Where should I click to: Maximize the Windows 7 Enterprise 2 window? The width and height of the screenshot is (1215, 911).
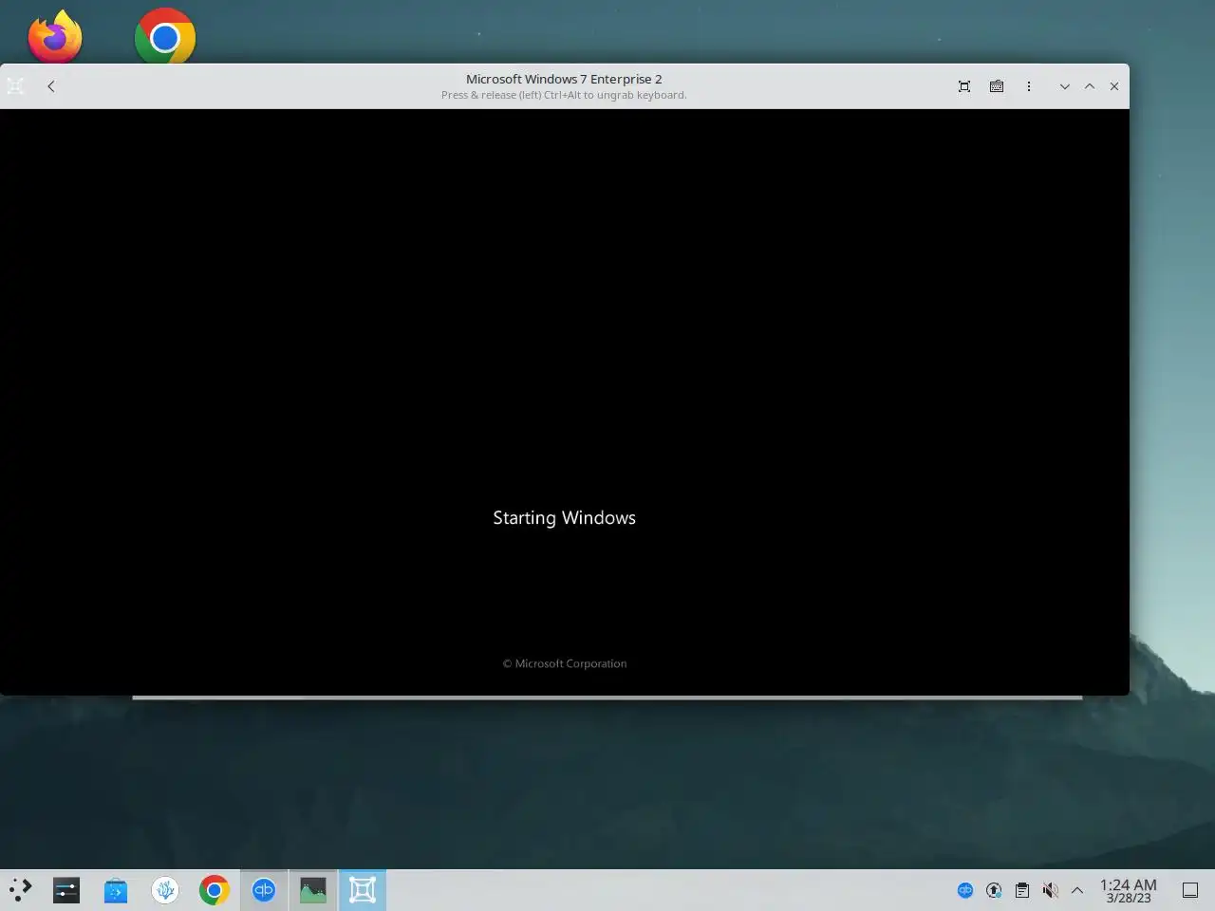click(x=1090, y=86)
